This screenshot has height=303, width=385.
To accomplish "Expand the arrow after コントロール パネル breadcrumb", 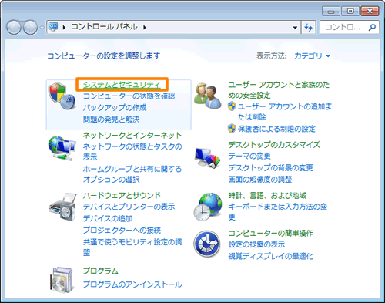I will click(145, 27).
